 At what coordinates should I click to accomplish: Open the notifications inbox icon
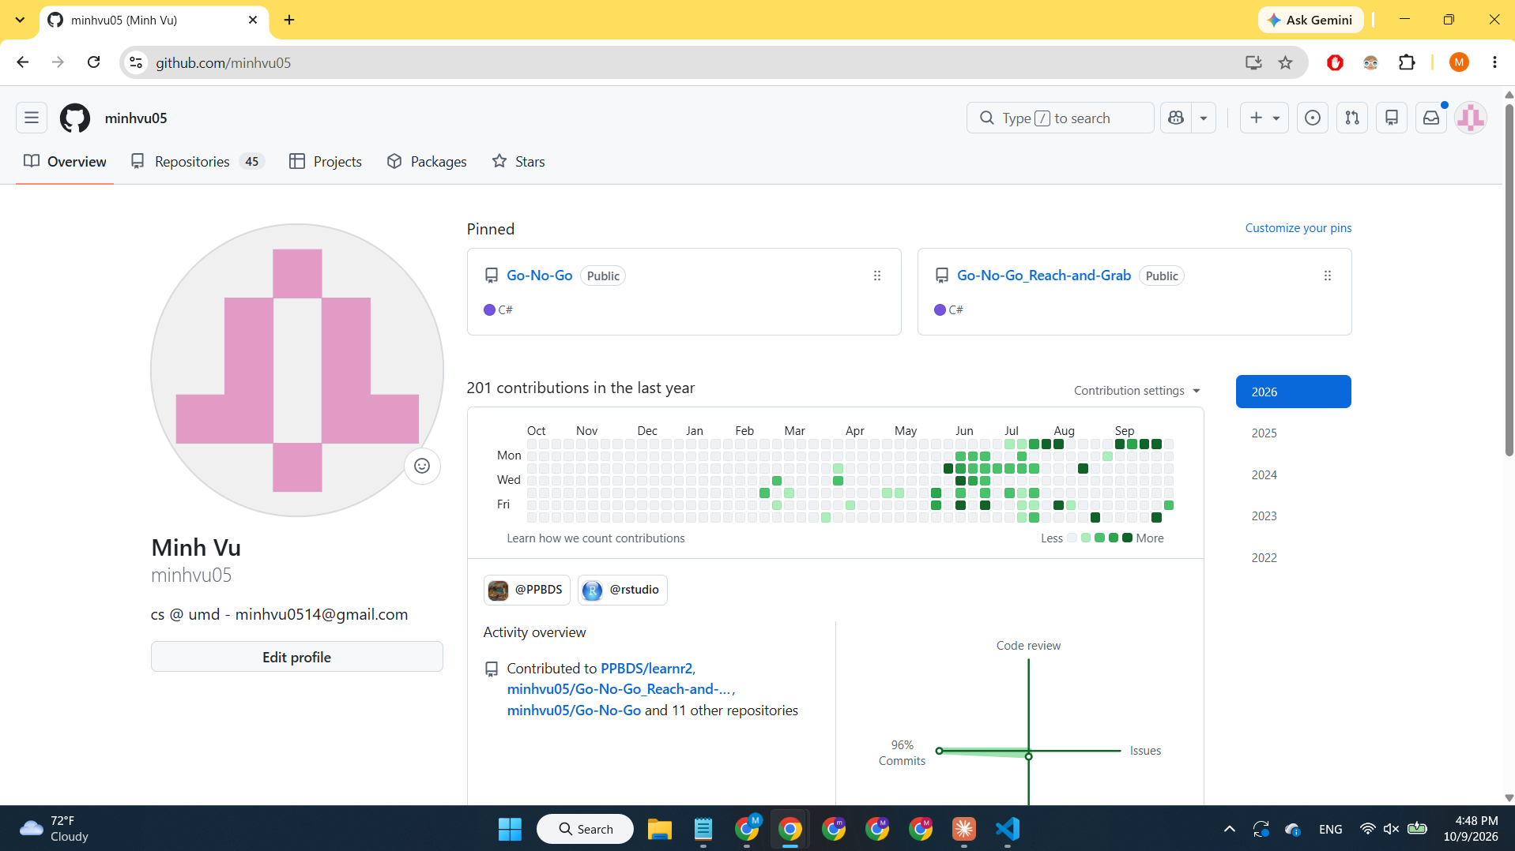(x=1431, y=118)
